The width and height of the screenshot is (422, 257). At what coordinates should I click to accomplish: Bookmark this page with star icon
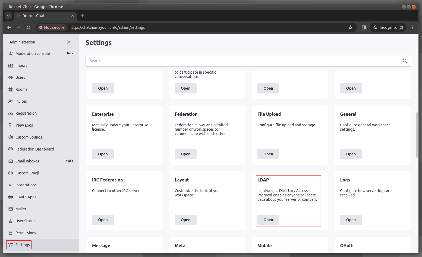(x=350, y=27)
